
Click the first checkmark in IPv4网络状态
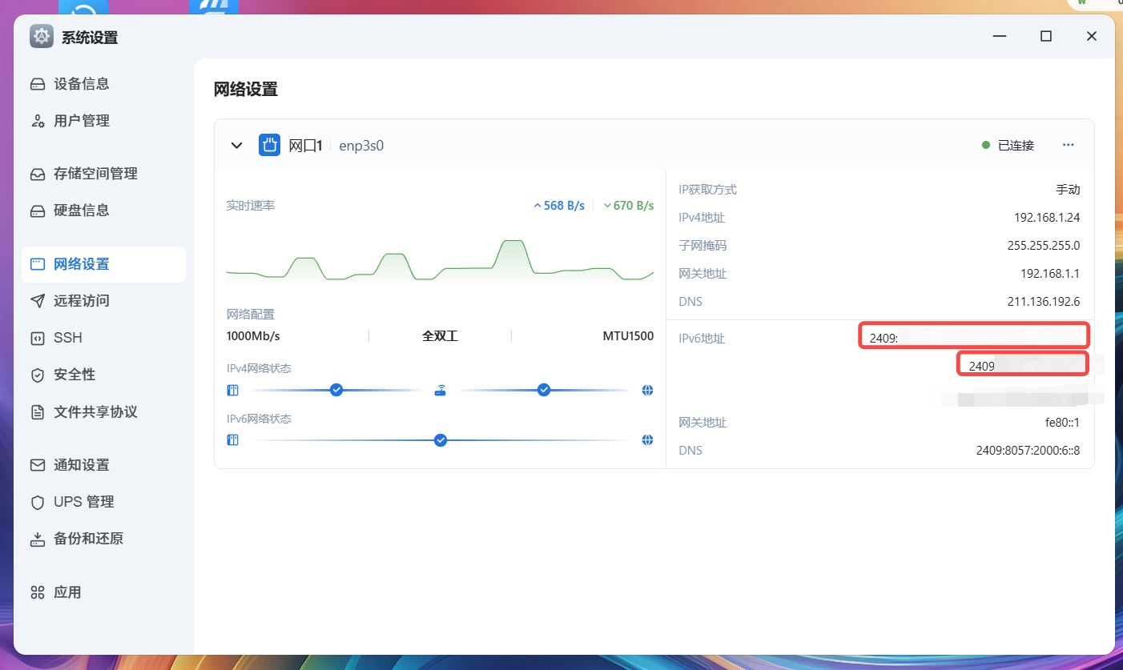[336, 390]
